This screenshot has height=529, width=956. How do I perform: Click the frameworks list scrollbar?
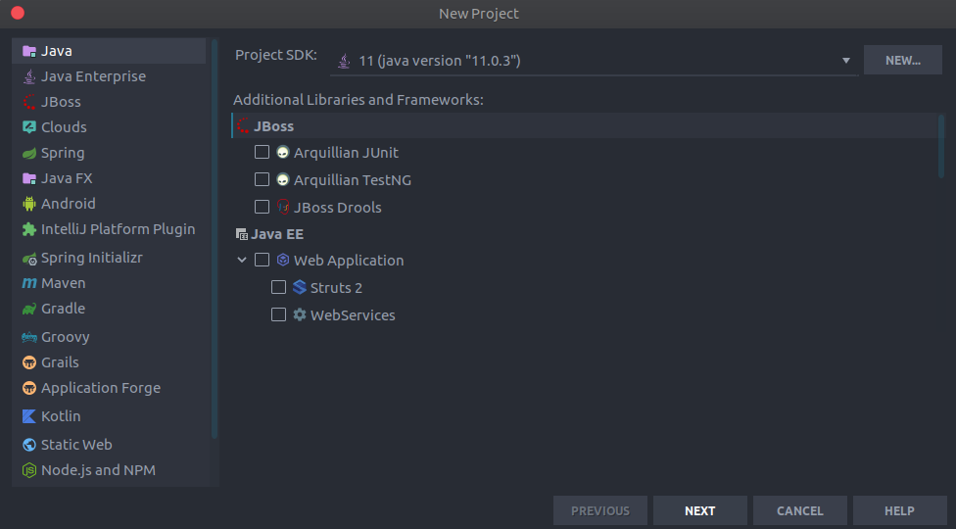pyautogui.click(x=941, y=146)
